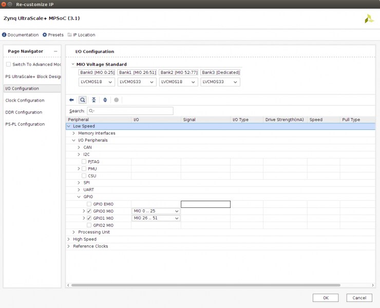Screen dimensions: 380x308
Task: Check the PJTAG checkbox
Action: coord(84,161)
